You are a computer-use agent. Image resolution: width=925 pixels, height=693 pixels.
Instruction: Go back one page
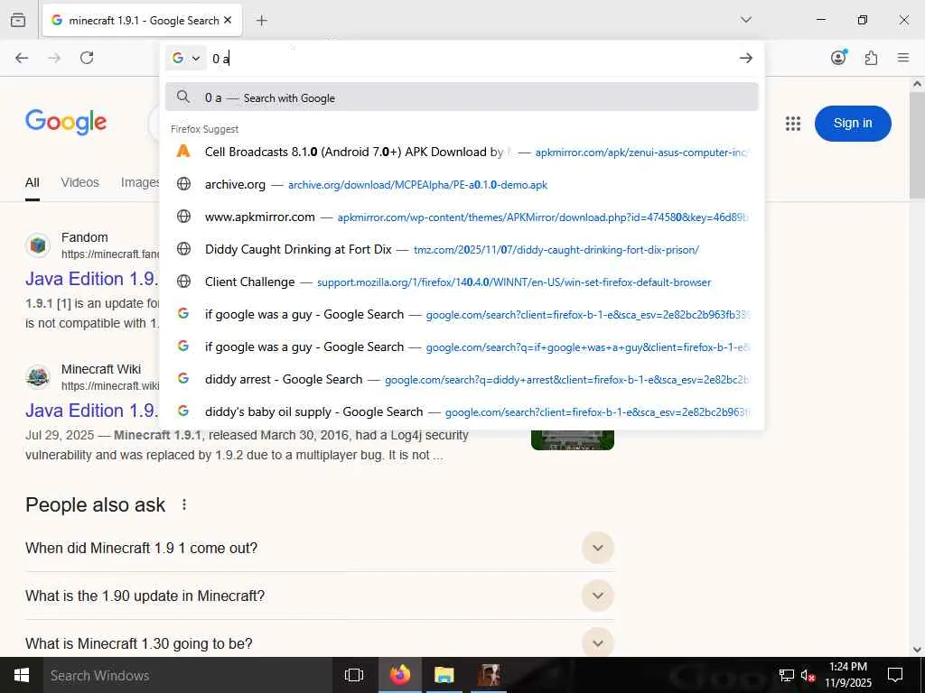click(x=22, y=58)
